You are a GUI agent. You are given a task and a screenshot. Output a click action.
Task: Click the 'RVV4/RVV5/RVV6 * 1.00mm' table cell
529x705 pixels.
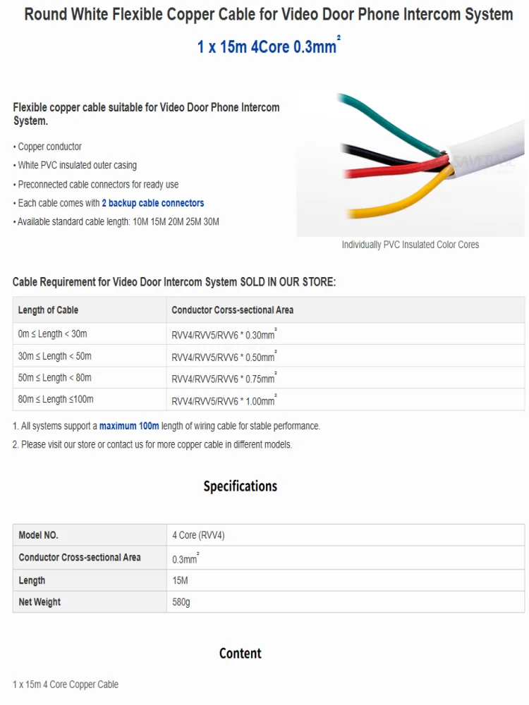click(x=346, y=400)
